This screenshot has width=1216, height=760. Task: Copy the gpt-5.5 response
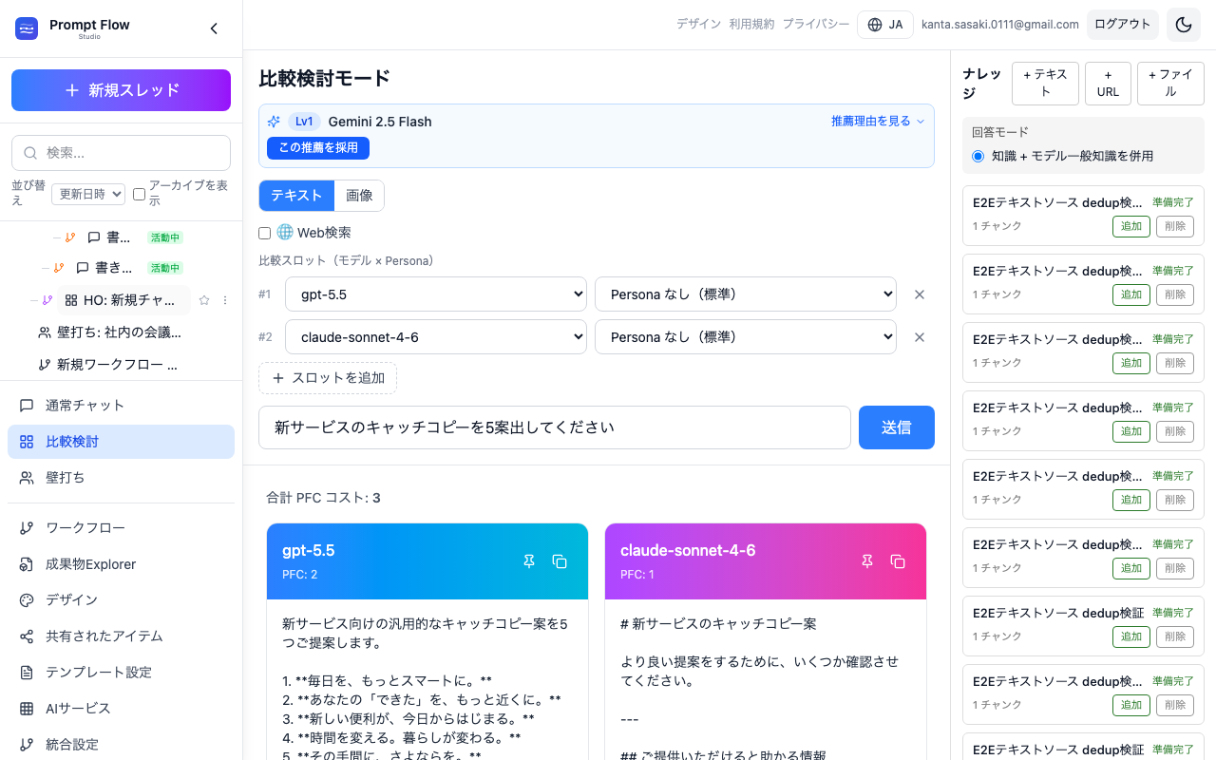point(560,561)
